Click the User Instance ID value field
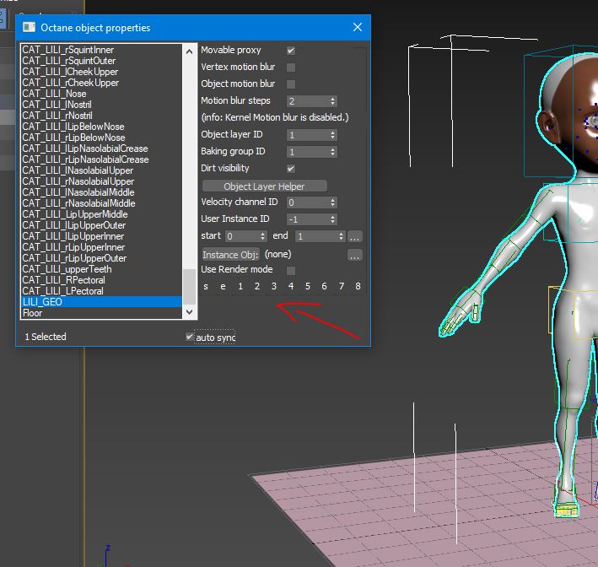The height and width of the screenshot is (567, 598). tap(305, 219)
